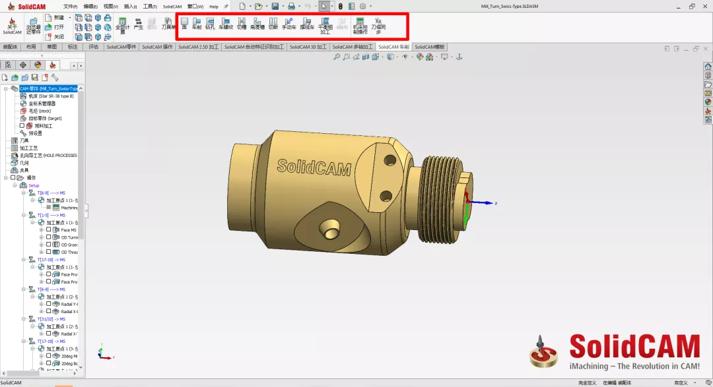Click the 角度槽 angled groove icon

tap(257, 24)
